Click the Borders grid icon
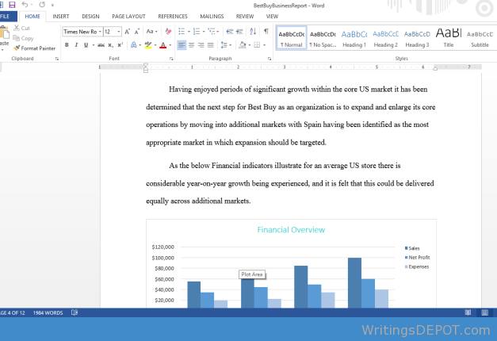Screen dimensions: 497x341 (x=257, y=45)
